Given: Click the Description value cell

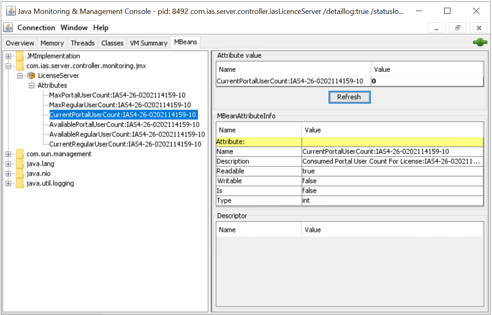Looking at the screenshot, I should pos(392,161).
